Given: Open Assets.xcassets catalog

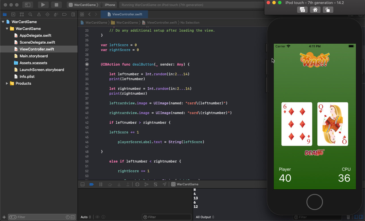Looking at the screenshot, I should (x=33, y=63).
